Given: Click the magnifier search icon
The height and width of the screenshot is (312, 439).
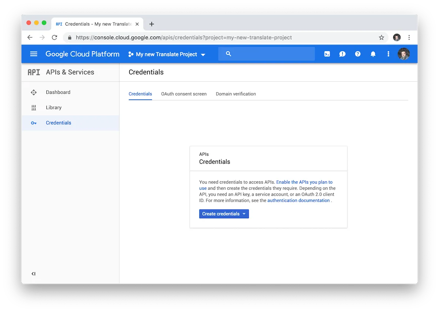Looking at the screenshot, I should [229, 54].
